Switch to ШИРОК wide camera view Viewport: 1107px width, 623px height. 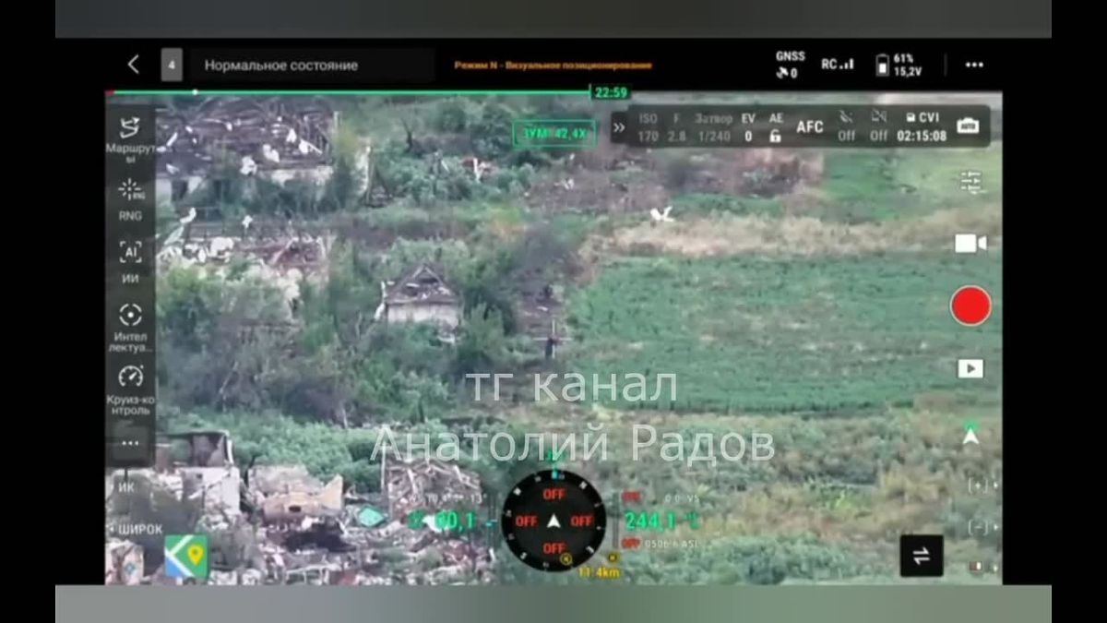tap(140, 530)
